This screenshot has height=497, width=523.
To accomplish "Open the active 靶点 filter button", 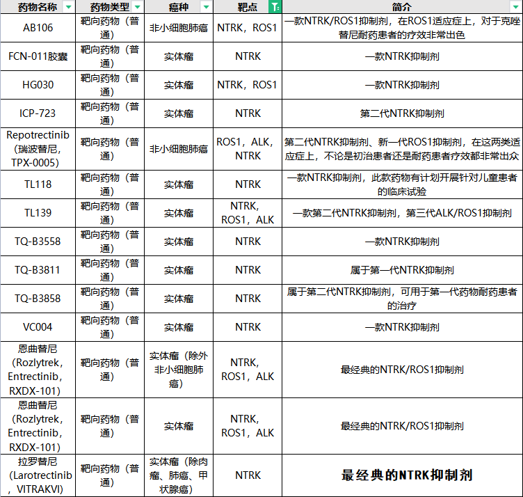I will click(x=275, y=7).
